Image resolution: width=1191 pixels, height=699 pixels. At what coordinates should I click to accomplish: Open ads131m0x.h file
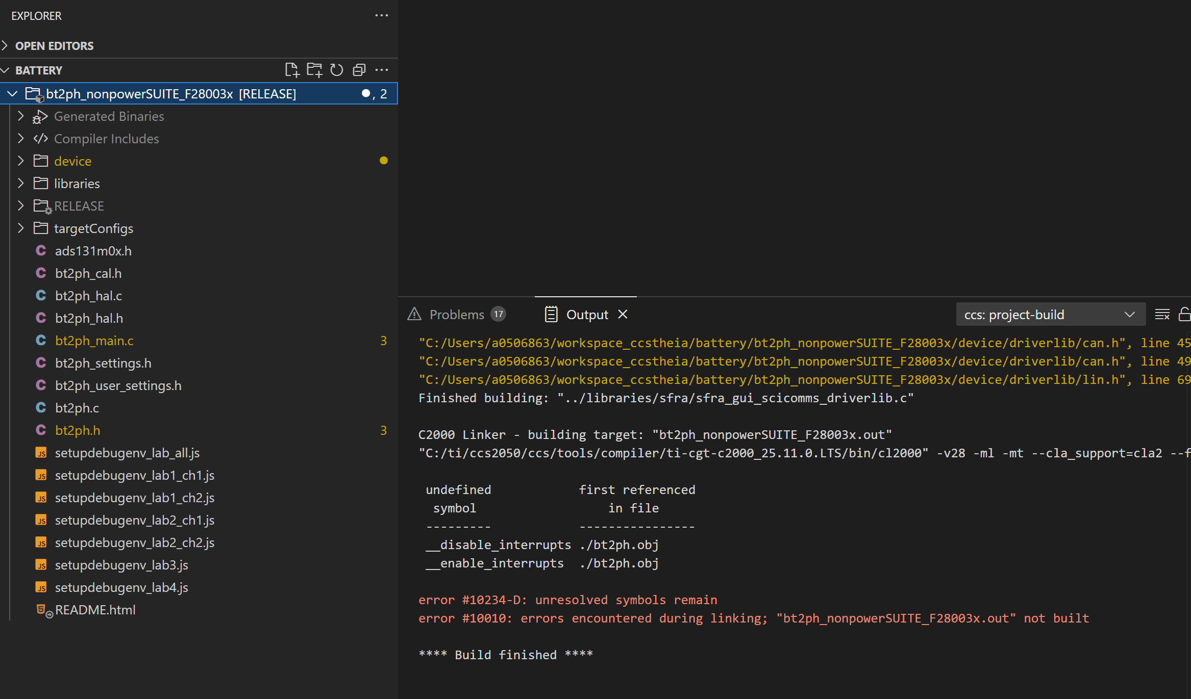[93, 251]
